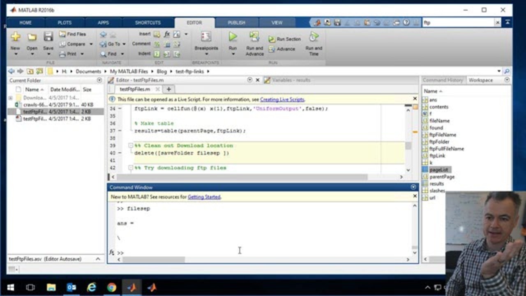Open the Breakpoints tool
The height and width of the screenshot is (296, 526).
206,37
